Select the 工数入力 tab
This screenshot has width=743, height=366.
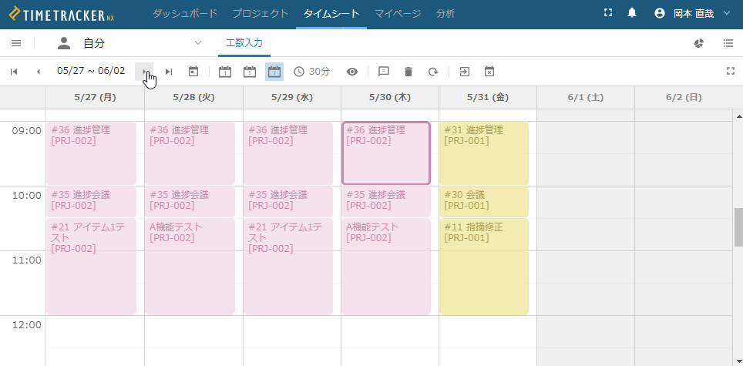tap(244, 43)
